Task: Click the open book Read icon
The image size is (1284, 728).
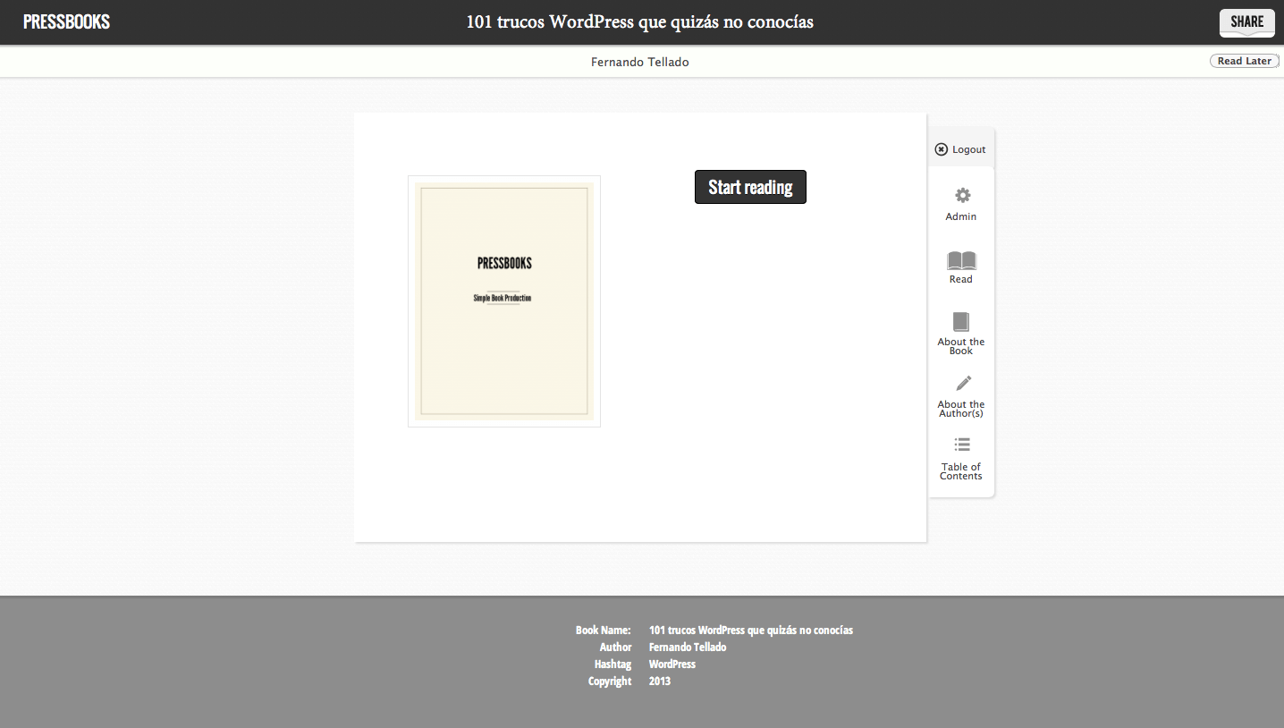Action: point(961,260)
